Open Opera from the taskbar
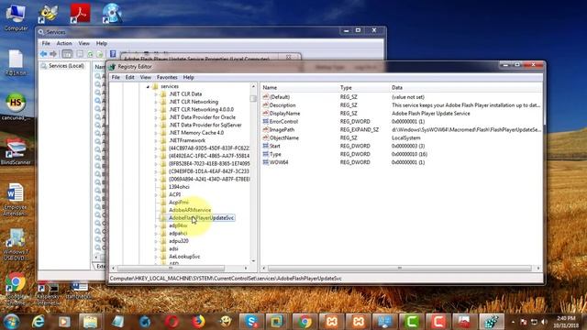 [x=172, y=322]
